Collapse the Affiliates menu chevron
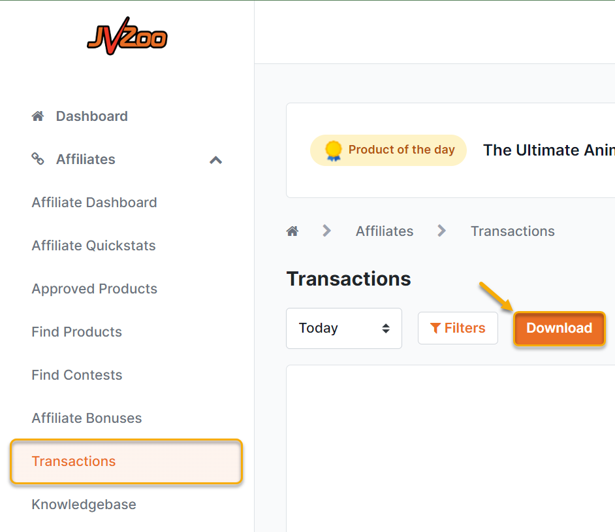The height and width of the screenshot is (532, 615). 215,160
